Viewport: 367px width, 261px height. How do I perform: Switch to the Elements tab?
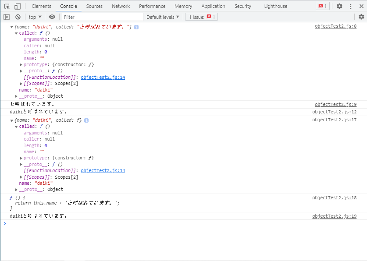click(x=41, y=6)
